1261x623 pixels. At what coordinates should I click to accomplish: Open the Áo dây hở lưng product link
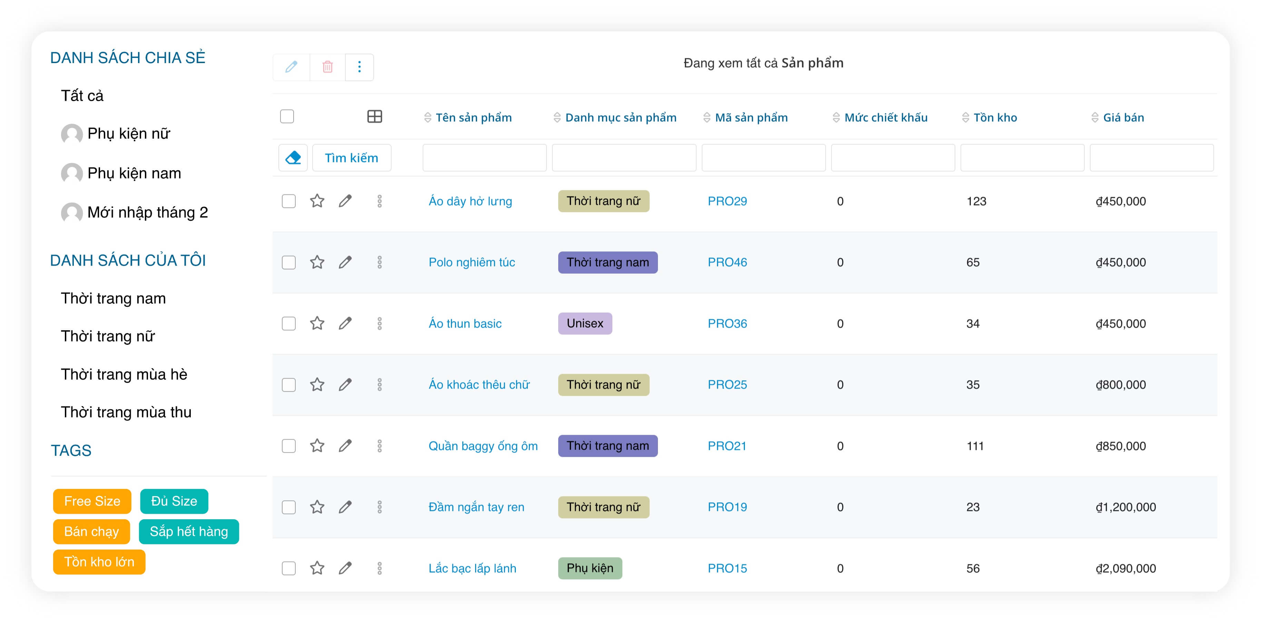(470, 201)
